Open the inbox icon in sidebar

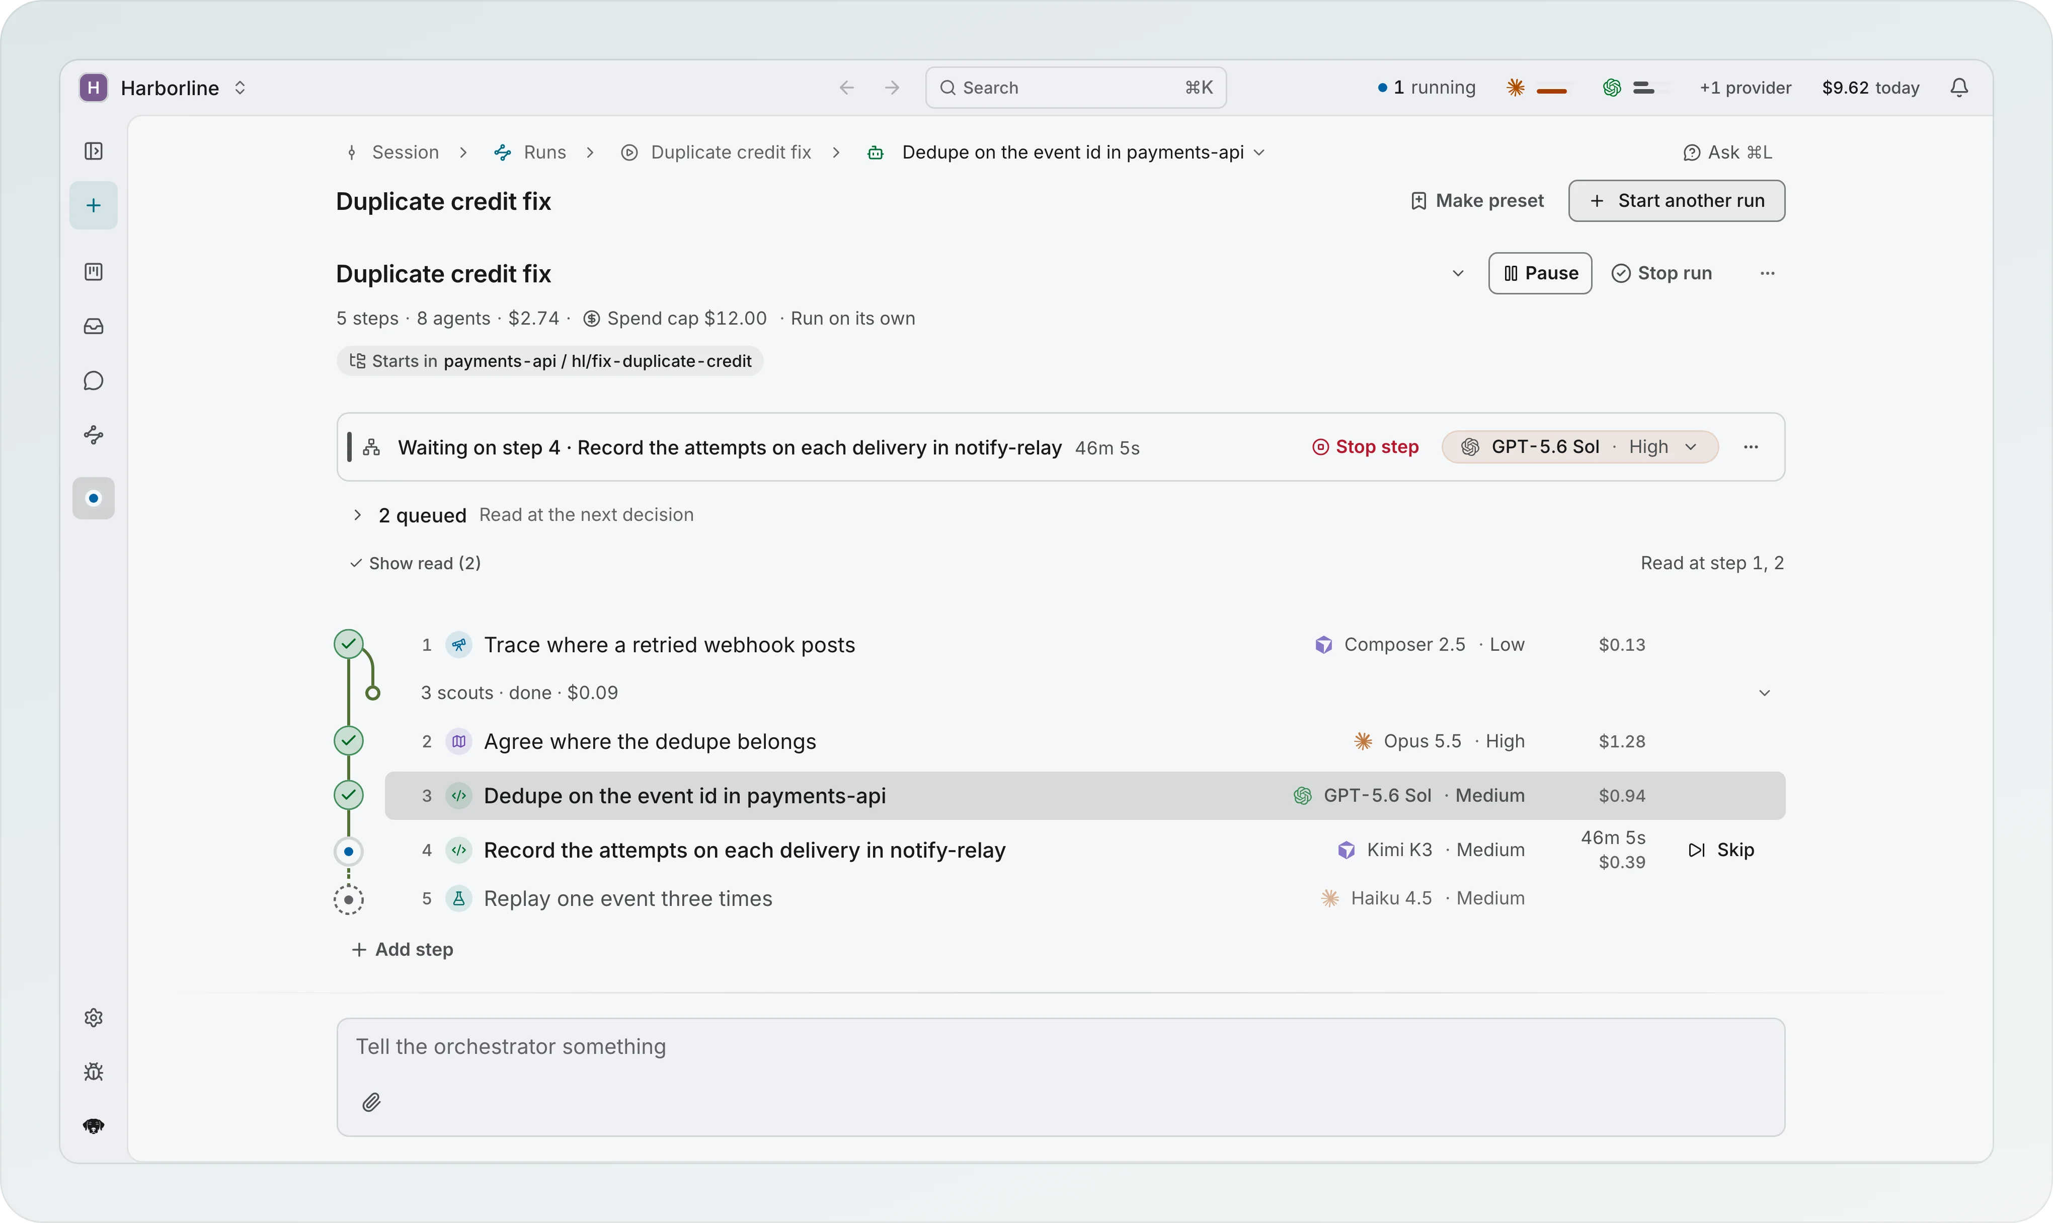[93, 326]
